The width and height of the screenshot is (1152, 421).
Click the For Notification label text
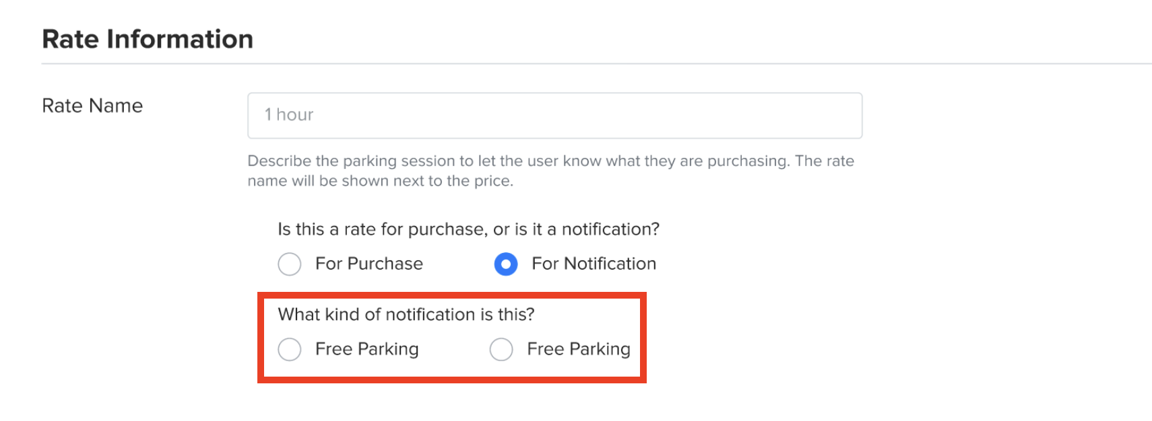click(594, 264)
